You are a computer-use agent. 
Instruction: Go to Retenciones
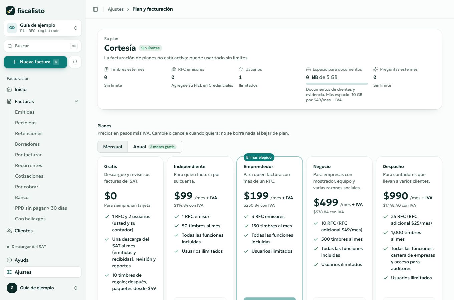tap(29, 133)
